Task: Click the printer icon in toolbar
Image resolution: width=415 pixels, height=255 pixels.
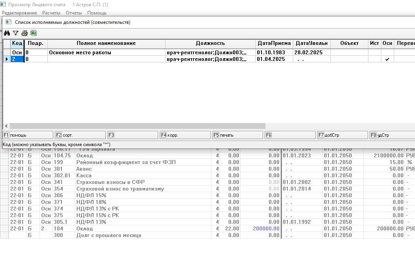Action: tap(25, 33)
